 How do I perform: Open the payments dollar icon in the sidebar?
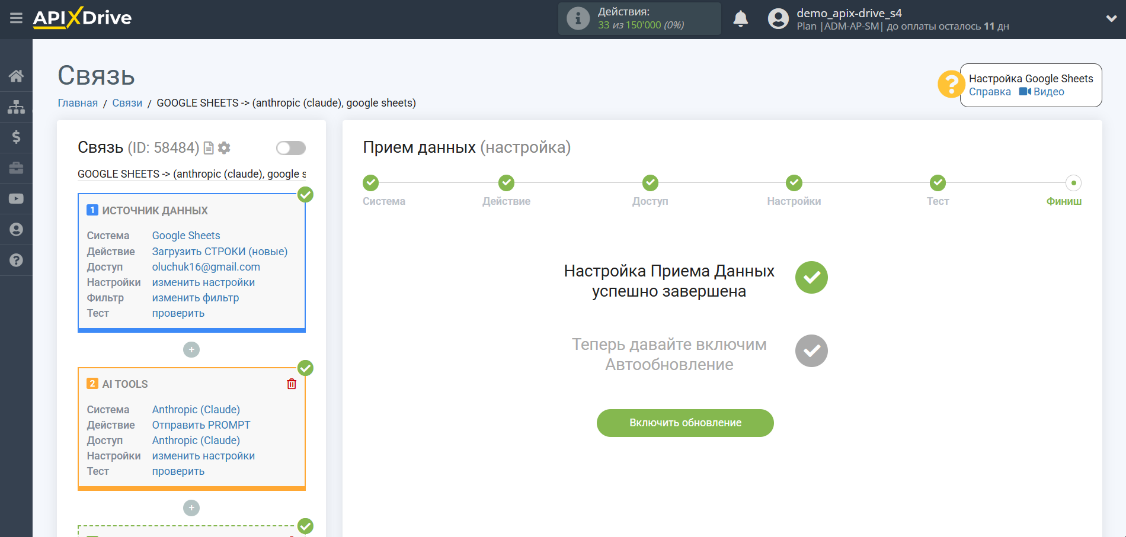[x=16, y=137]
